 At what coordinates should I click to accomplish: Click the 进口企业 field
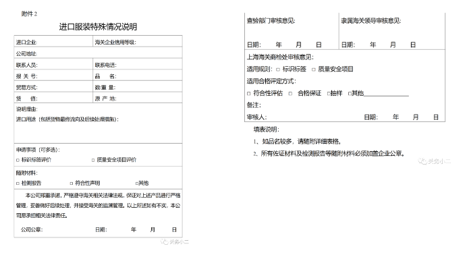point(53,41)
